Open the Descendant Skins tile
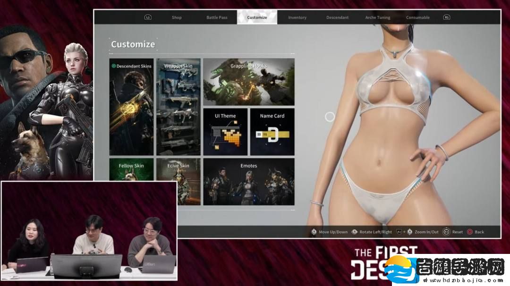510x286 pixels. (131, 107)
